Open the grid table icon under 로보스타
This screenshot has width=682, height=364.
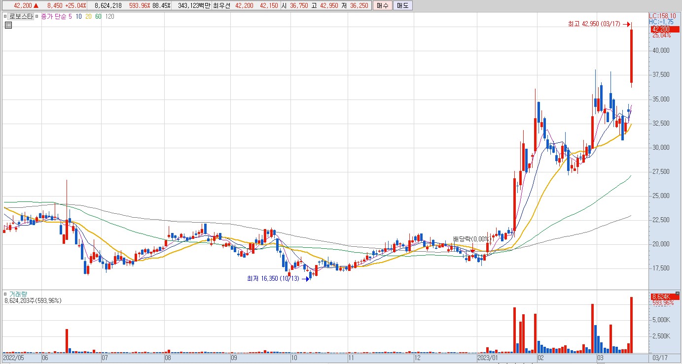(8, 26)
